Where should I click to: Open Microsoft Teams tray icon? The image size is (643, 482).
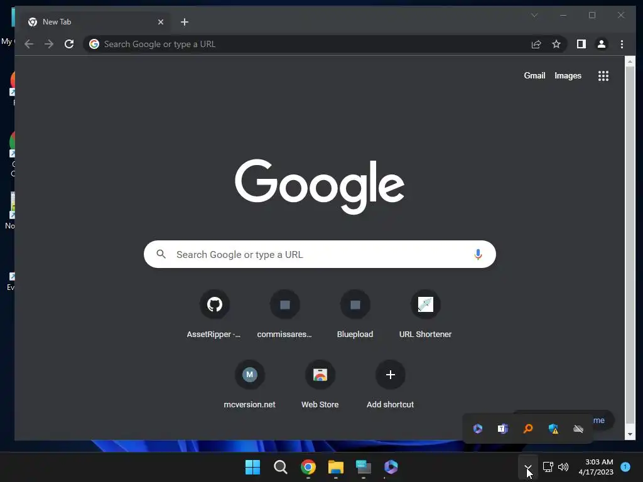pos(503,429)
